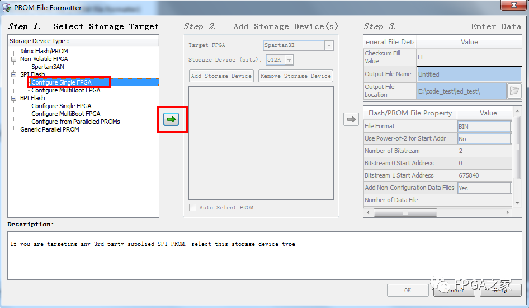The height and width of the screenshot is (308, 529).
Task: Click the Flash/PROM File Property column header
Action: [x=410, y=113]
